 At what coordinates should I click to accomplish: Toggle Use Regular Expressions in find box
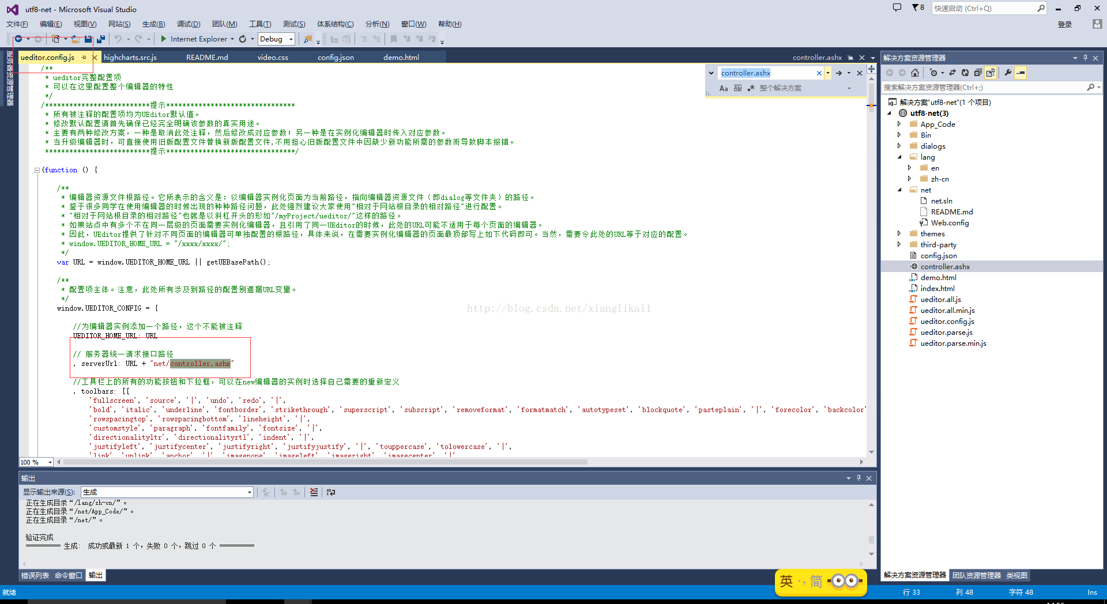(751, 88)
